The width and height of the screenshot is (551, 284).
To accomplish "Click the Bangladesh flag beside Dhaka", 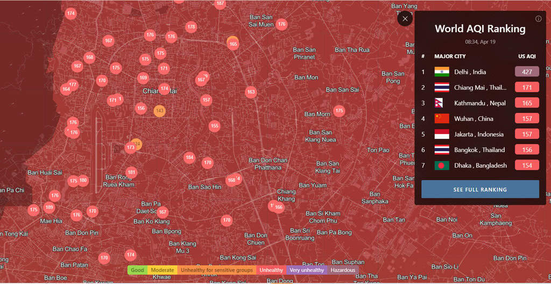I will pyautogui.click(x=441, y=166).
